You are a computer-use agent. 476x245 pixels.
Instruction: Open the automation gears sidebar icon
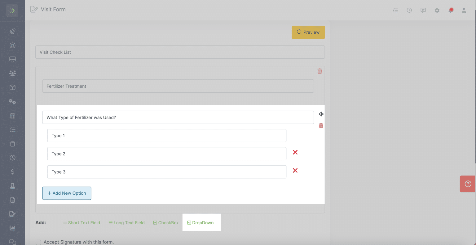pyautogui.click(x=12, y=102)
